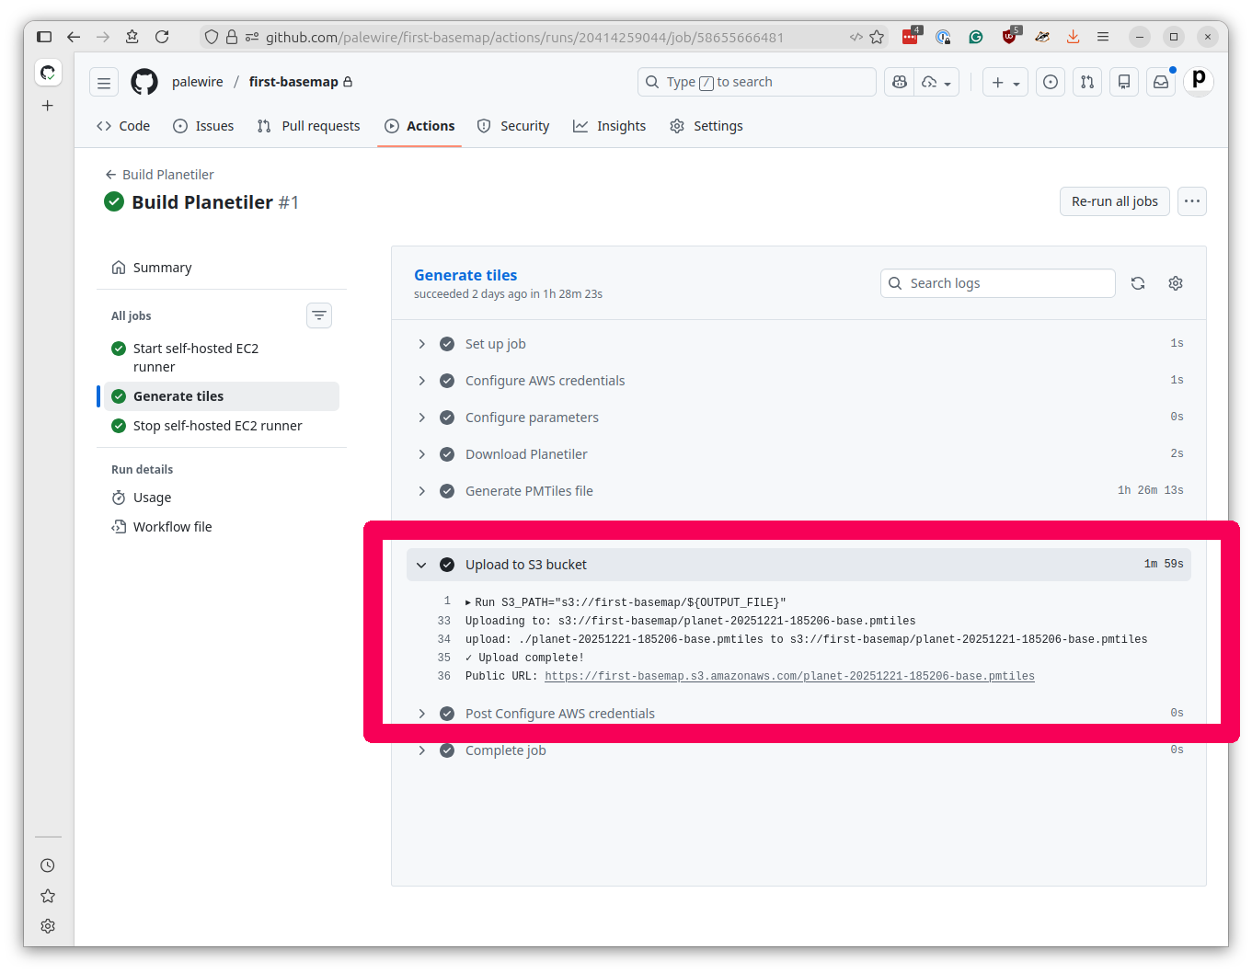Collapse the Upload to S3 bucket step
The width and height of the screenshot is (1252, 973).
click(422, 565)
